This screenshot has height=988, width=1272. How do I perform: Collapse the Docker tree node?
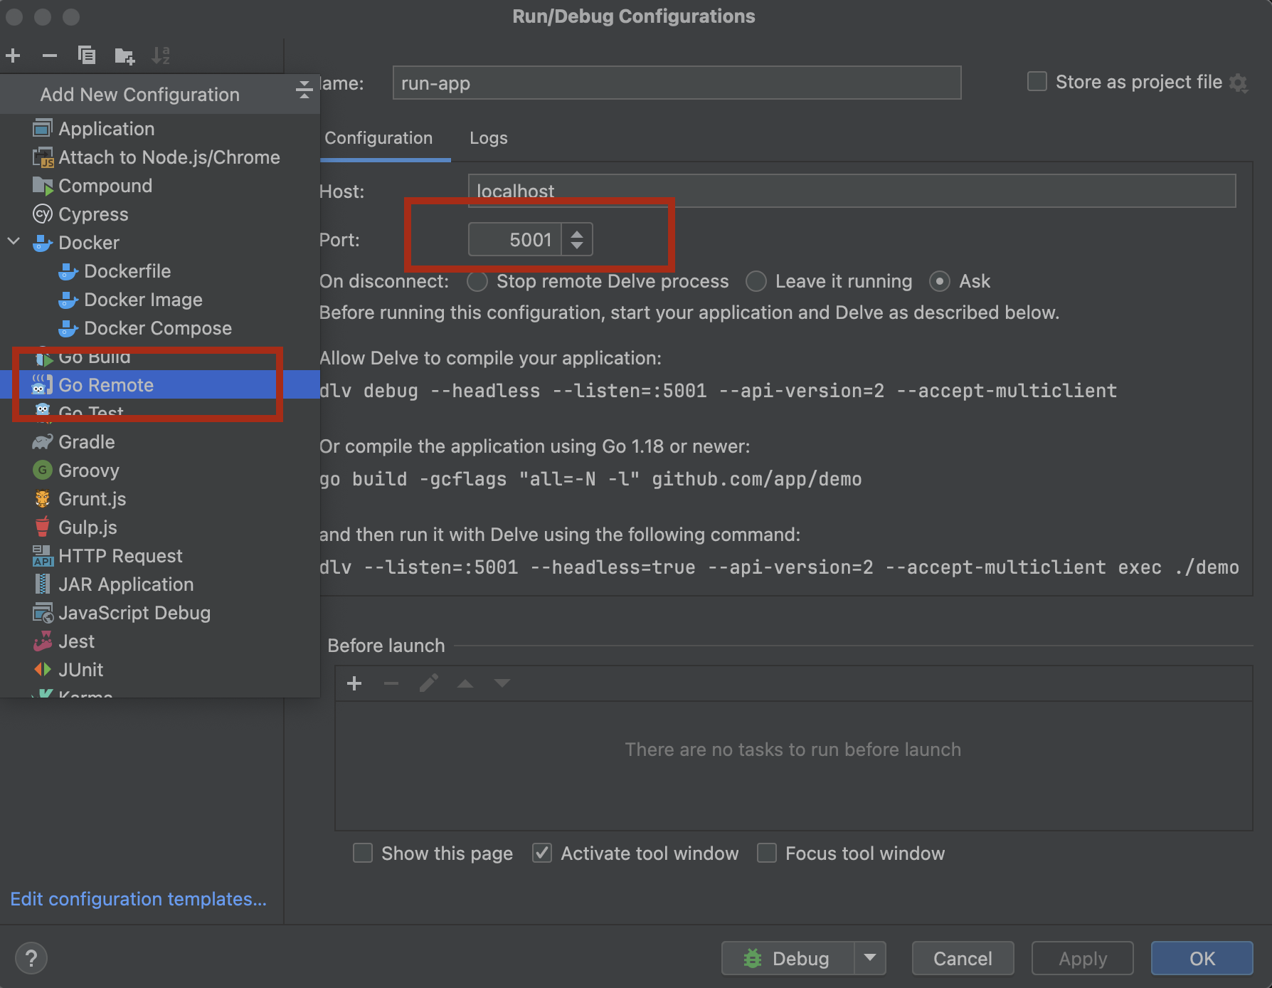[14, 242]
